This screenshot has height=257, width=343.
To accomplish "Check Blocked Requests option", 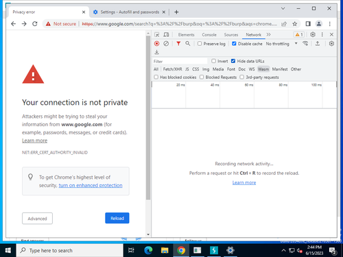I will click(x=202, y=77).
